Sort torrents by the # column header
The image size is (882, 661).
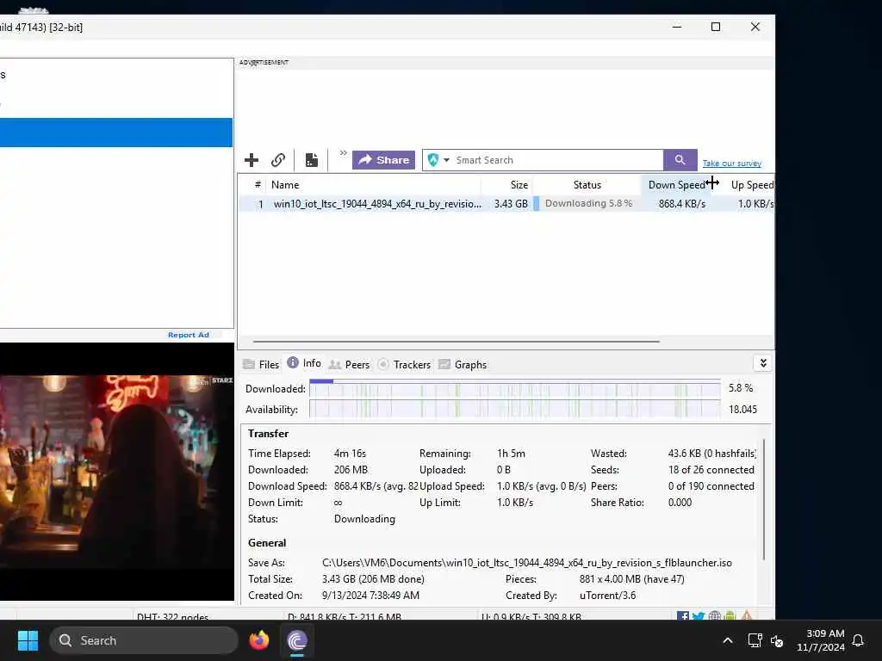[x=258, y=184]
